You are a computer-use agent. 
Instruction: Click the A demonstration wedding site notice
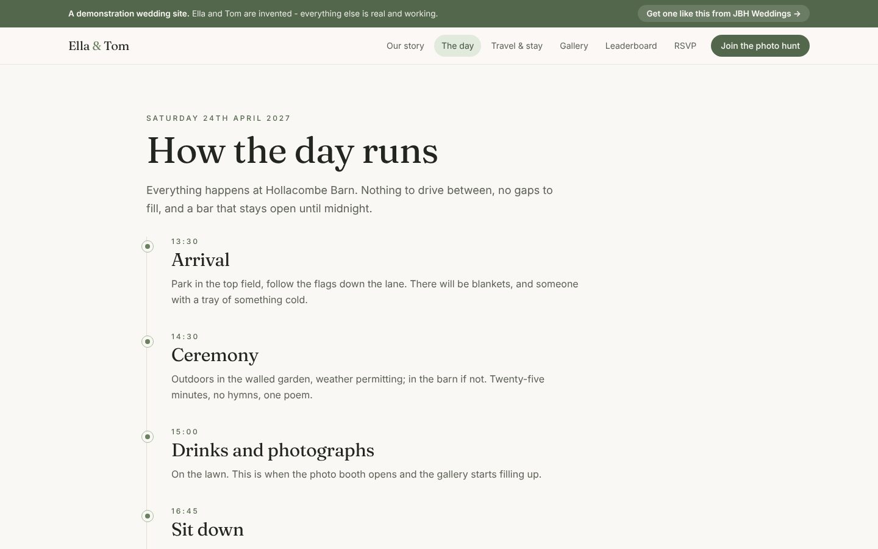253,13
